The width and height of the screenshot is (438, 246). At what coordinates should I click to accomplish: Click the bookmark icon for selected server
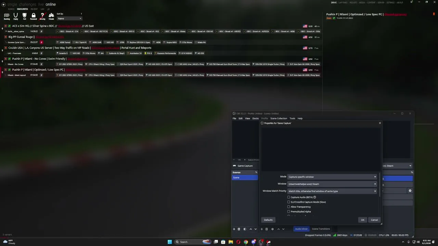(434, 14)
